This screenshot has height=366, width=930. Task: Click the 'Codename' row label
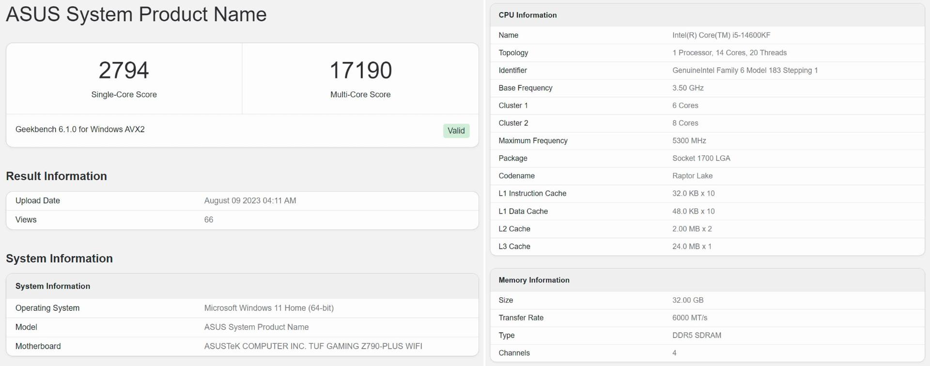point(517,176)
